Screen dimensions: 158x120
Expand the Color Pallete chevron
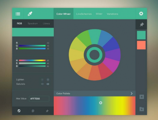coord(131,94)
